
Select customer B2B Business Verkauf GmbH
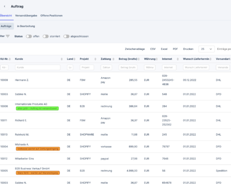(32, 168)
